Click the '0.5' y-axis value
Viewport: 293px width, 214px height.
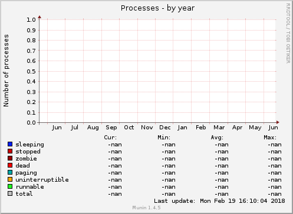31,72
